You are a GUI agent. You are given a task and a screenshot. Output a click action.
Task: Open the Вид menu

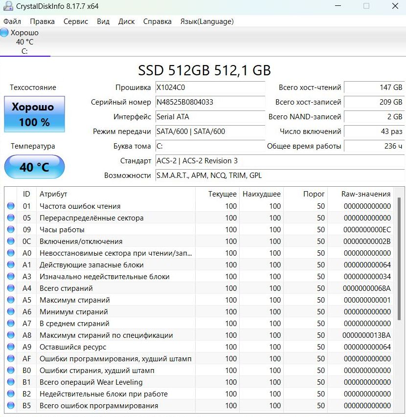point(103,22)
